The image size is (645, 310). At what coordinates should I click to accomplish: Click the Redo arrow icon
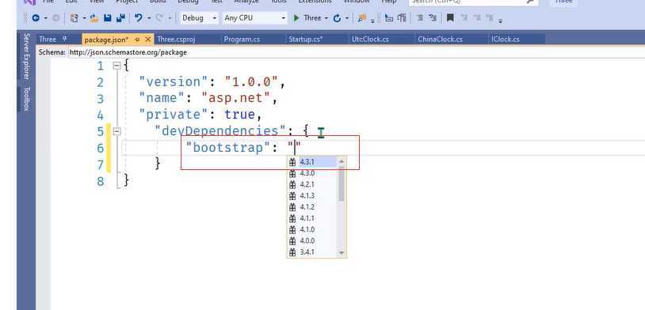(160, 18)
